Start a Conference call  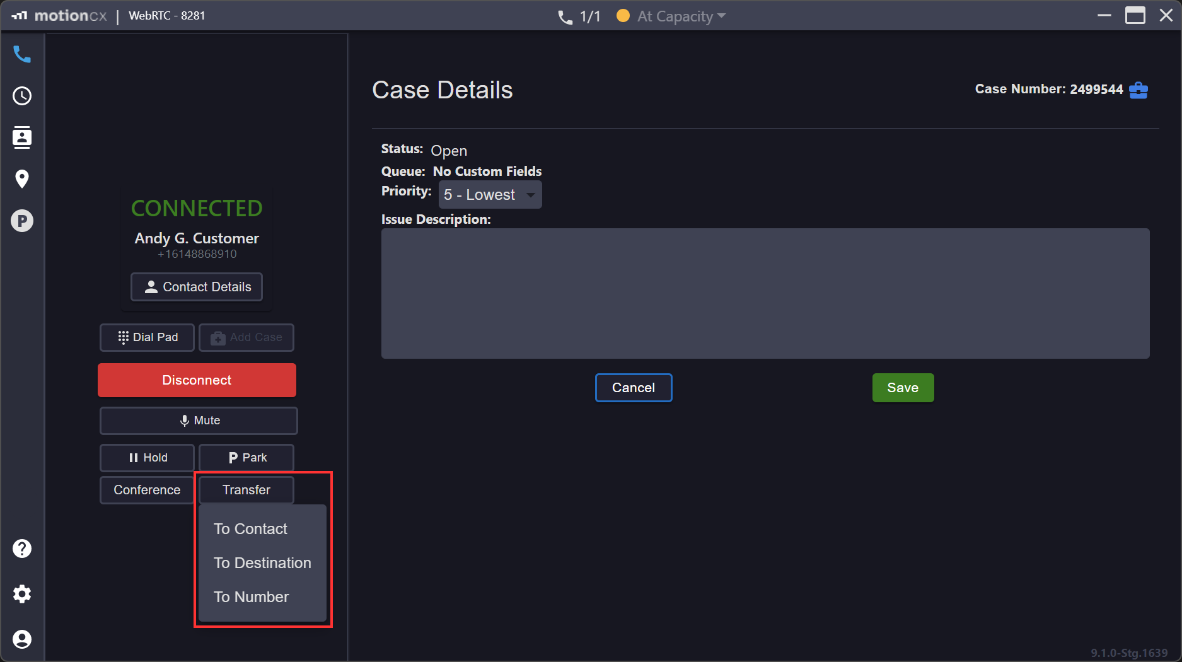pyautogui.click(x=147, y=490)
